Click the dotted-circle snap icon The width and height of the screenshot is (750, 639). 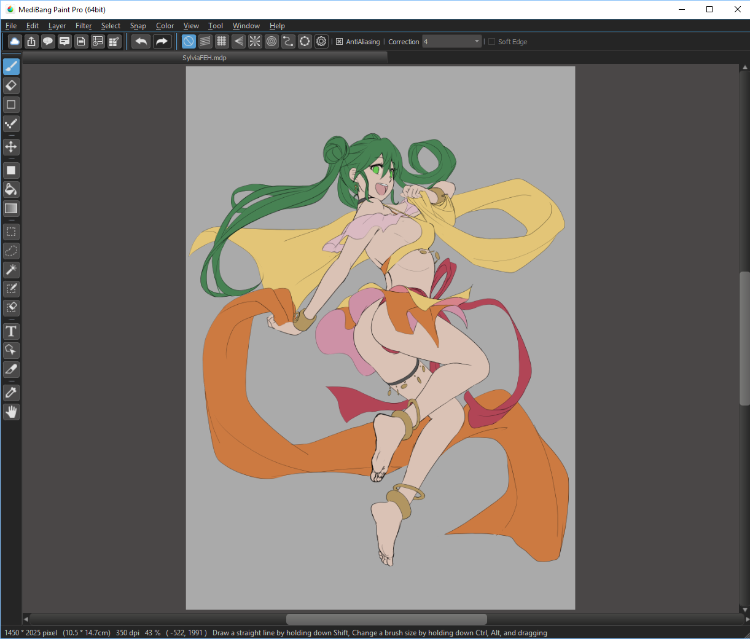point(305,41)
